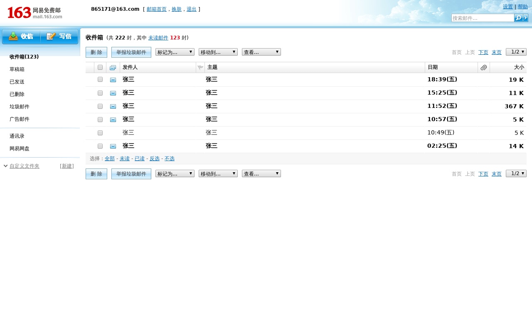Viewport: 532px width, 332px height.
Task: Check the 15:25 mail checkbox
Action: pyautogui.click(x=100, y=93)
